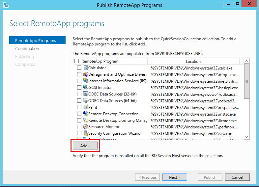
Task: Click the Next > button
Action: coord(175,177)
